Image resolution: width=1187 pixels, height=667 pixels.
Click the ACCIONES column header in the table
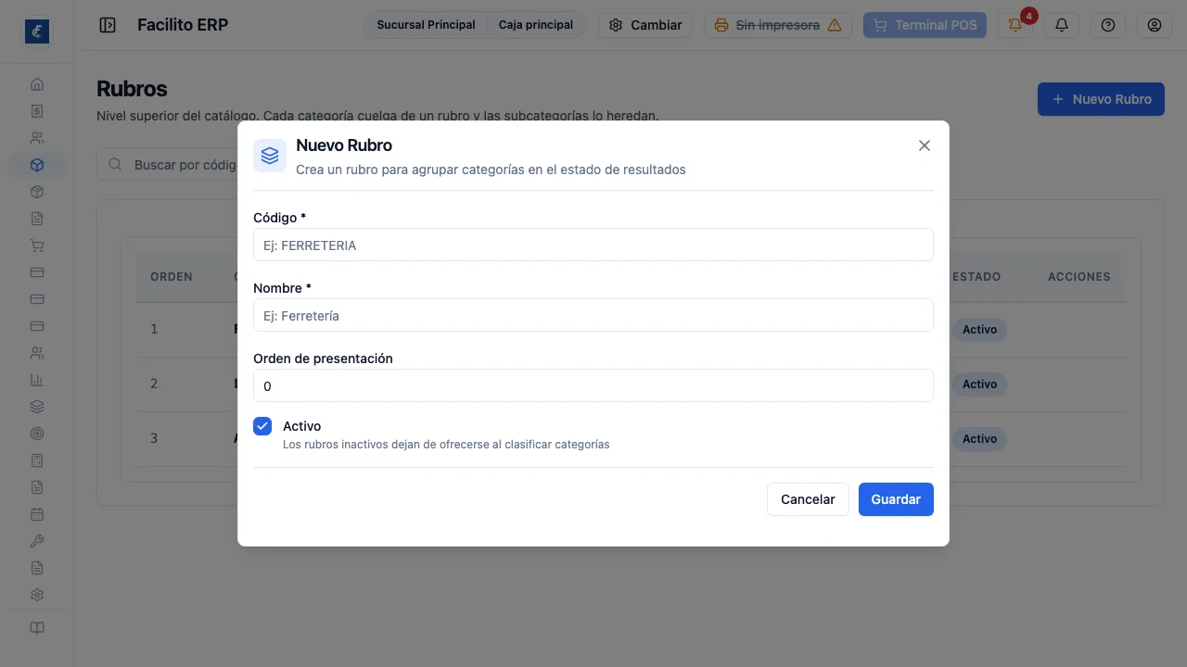click(x=1079, y=277)
